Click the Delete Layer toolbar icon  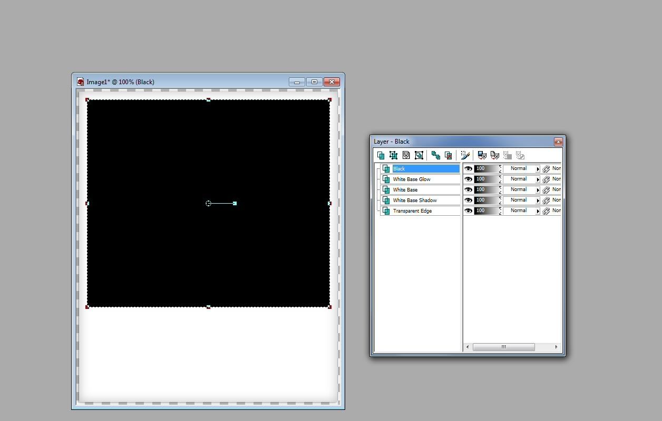pyautogui.click(x=448, y=155)
